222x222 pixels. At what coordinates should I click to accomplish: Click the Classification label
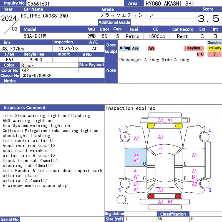point(173,214)
